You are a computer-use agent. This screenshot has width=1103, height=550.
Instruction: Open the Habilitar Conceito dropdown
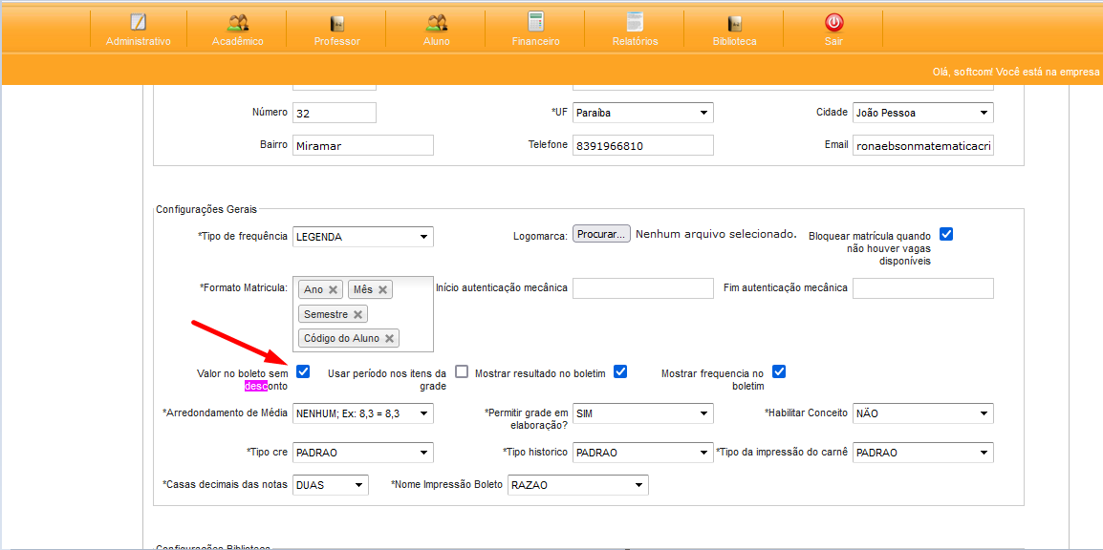pos(922,413)
